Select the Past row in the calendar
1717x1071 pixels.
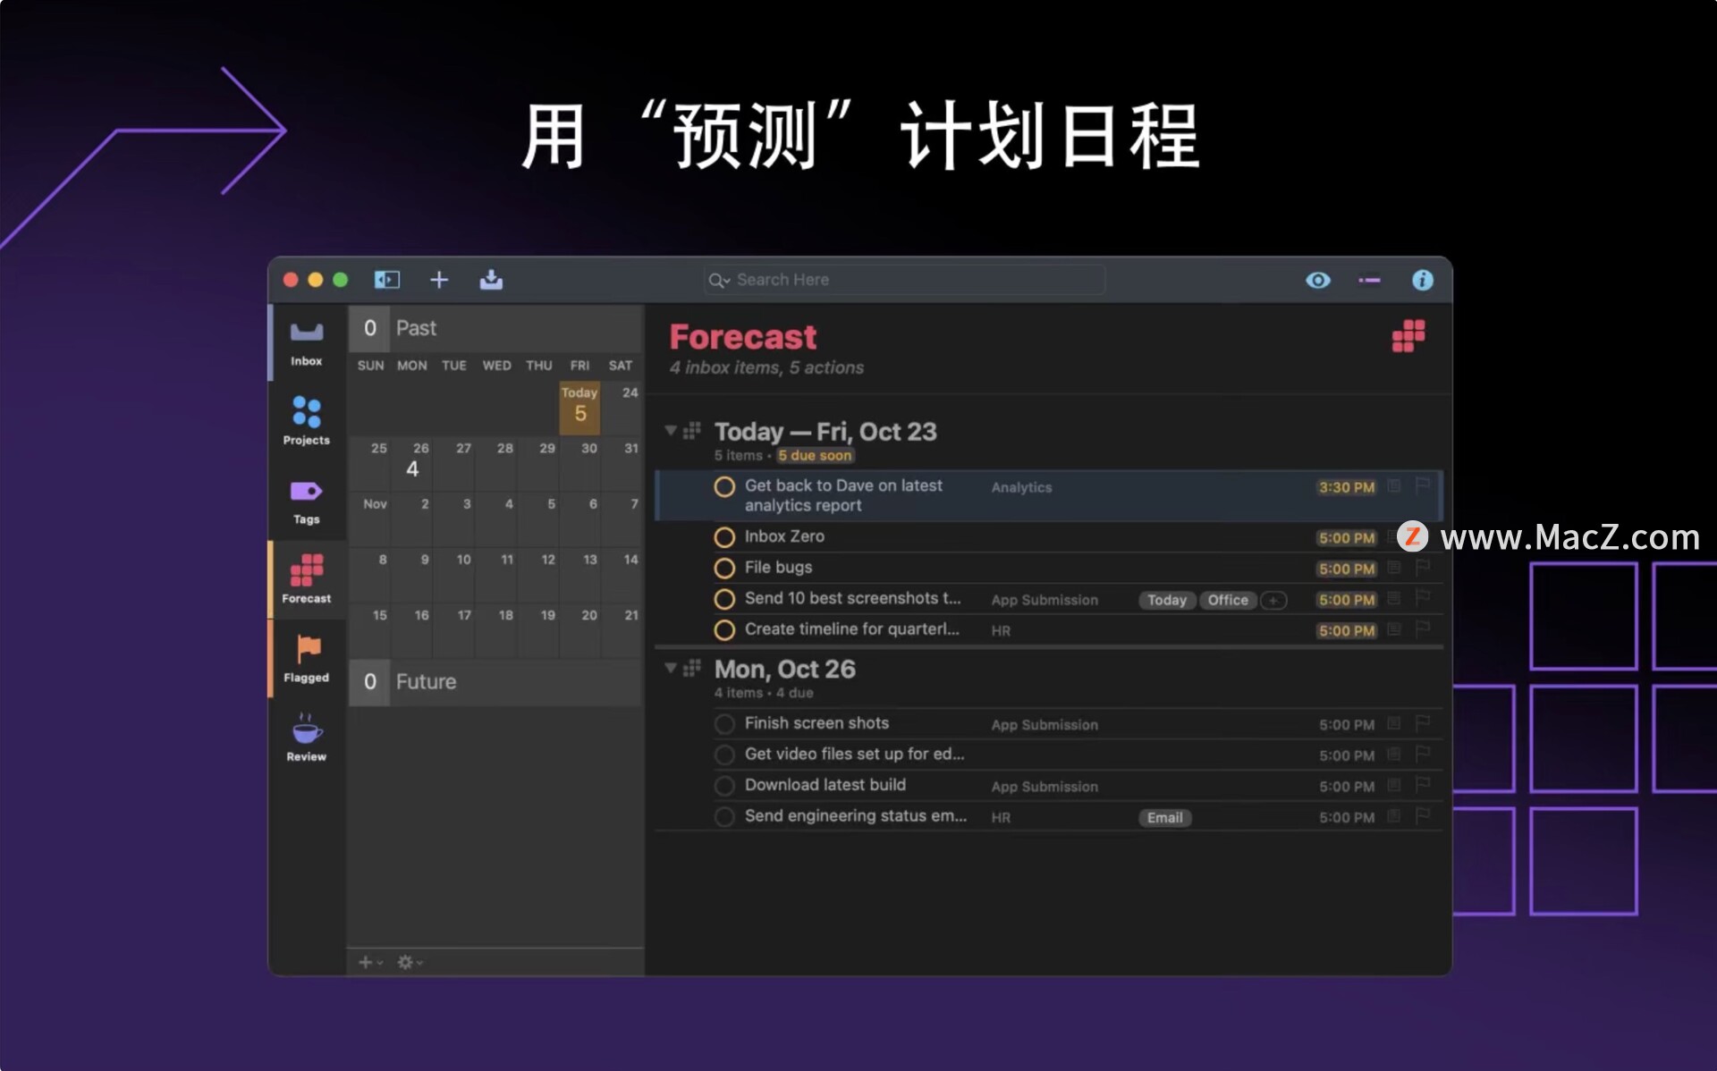495,328
